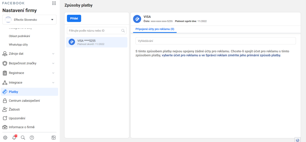306x142 pixels.
Task: Click the Zdroje dat icon
Action: [x=5, y=54]
